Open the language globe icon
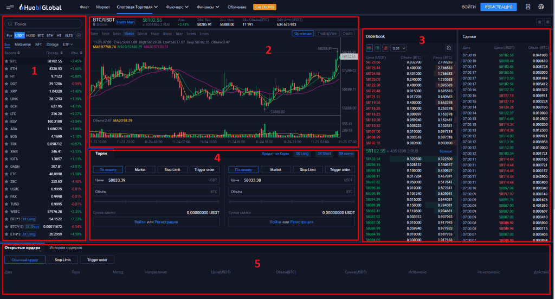 [x=541, y=7]
